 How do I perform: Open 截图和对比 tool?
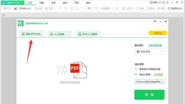tap(175, 9)
